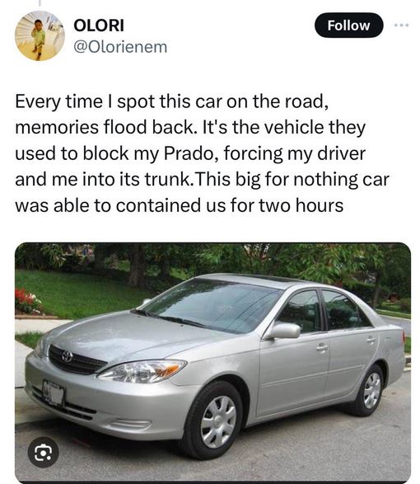Click the Toyota emblem on car grille
This screenshot has width=420, height=484.
tap(67, 356)
